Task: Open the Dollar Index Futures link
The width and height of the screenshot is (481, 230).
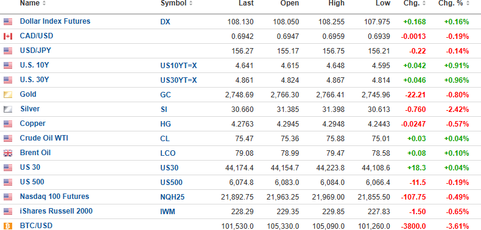Action: pyautogui.click(x=55, y=21)
